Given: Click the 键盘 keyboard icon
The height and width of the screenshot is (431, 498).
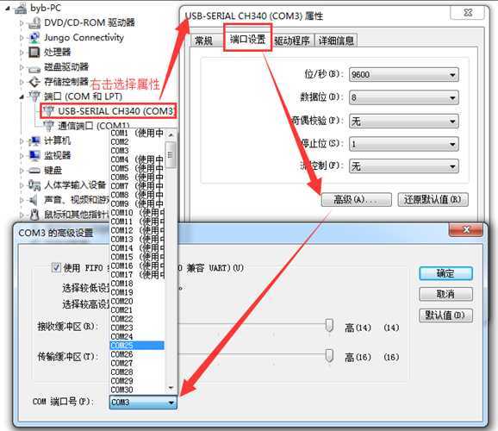Looking at the screenshot, I should 34,171.
